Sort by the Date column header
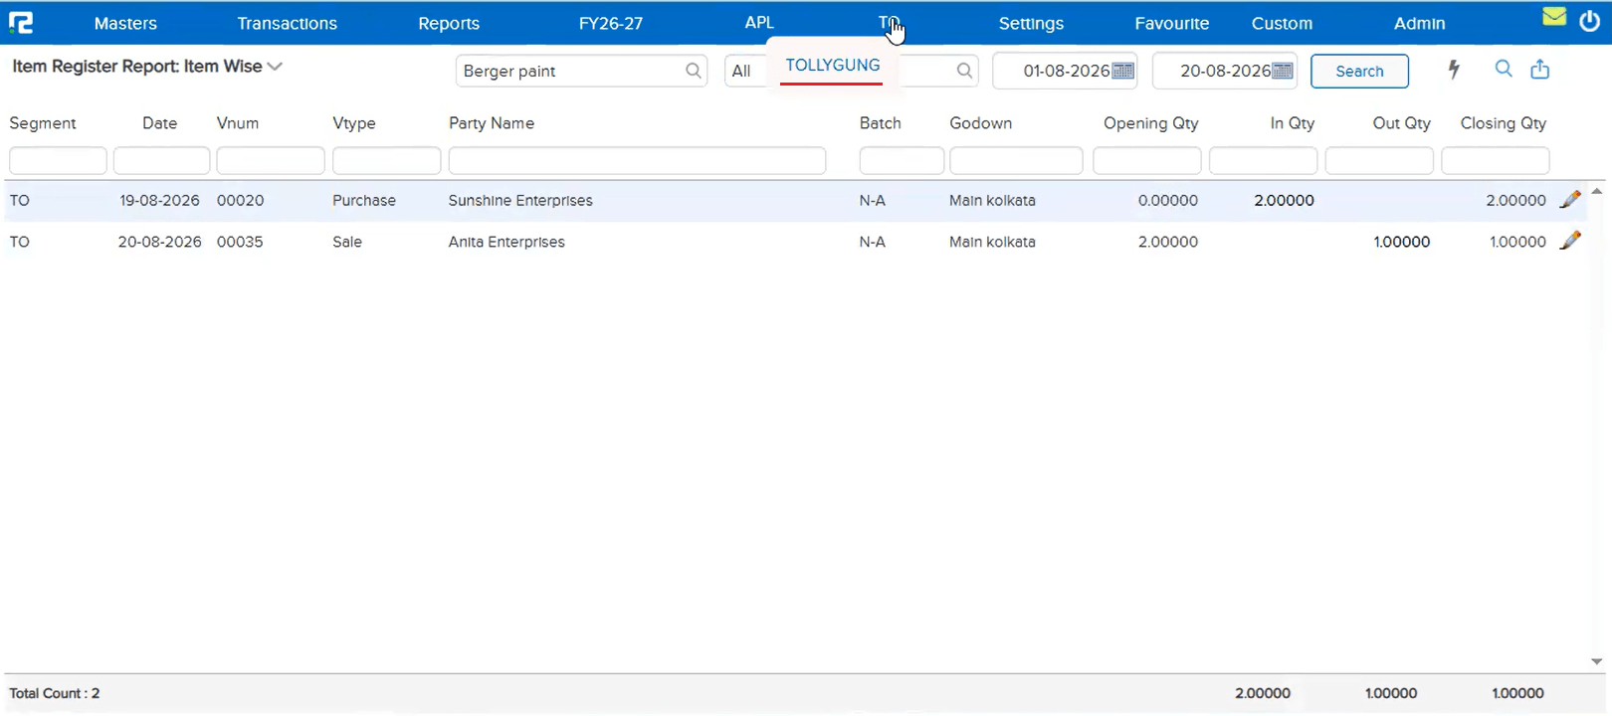The image size is (1612, 716). (x=159, y=123)
